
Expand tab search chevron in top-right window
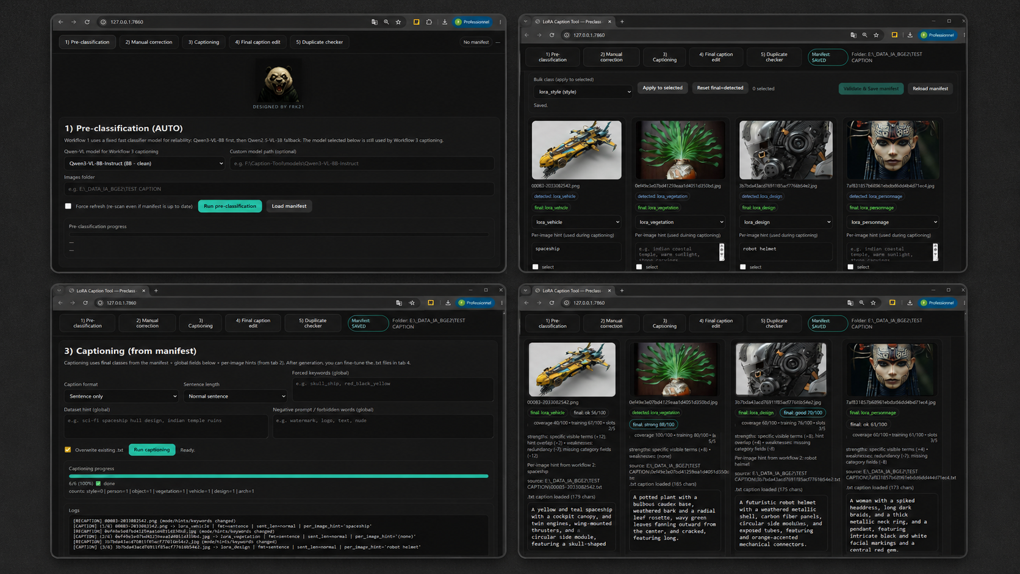(x=526, y=21)
